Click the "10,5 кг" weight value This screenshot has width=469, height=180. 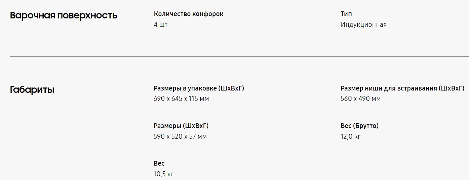[164, 174]
